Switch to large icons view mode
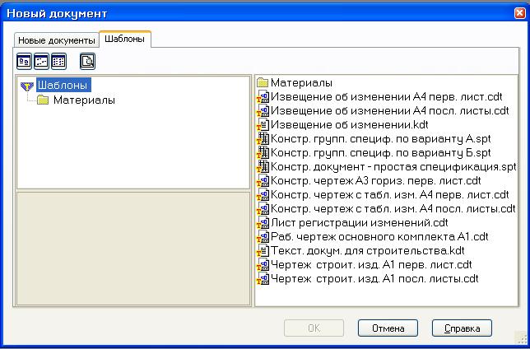 [x=24, y=62]
